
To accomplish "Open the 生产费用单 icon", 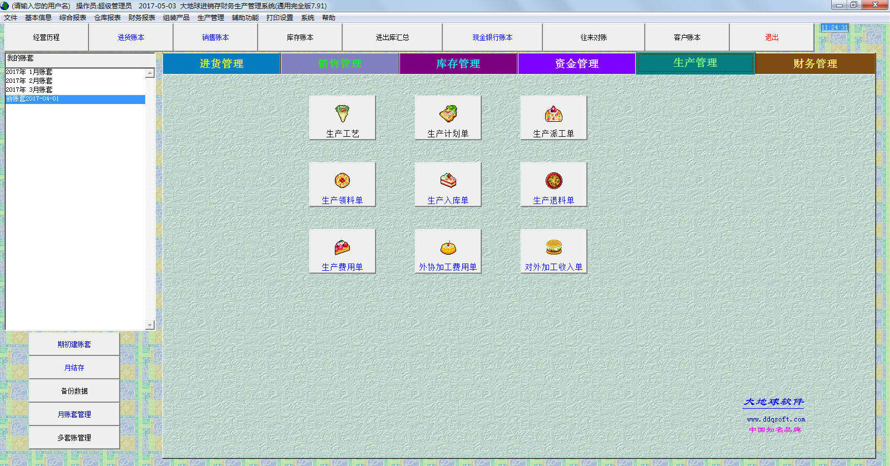I will [x=342, y=251].
